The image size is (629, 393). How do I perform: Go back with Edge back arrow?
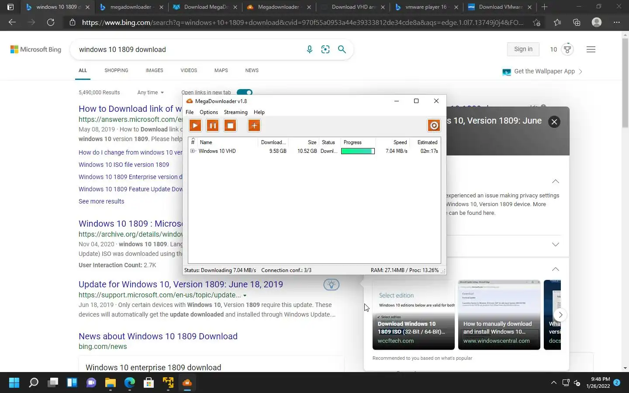[12, 22]
